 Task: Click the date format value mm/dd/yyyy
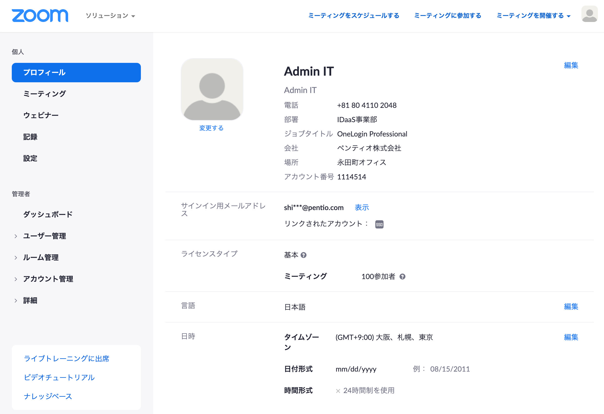click(356, 369)
